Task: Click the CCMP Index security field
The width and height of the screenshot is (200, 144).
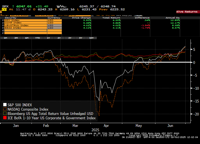Action: [x=26, y=23]
